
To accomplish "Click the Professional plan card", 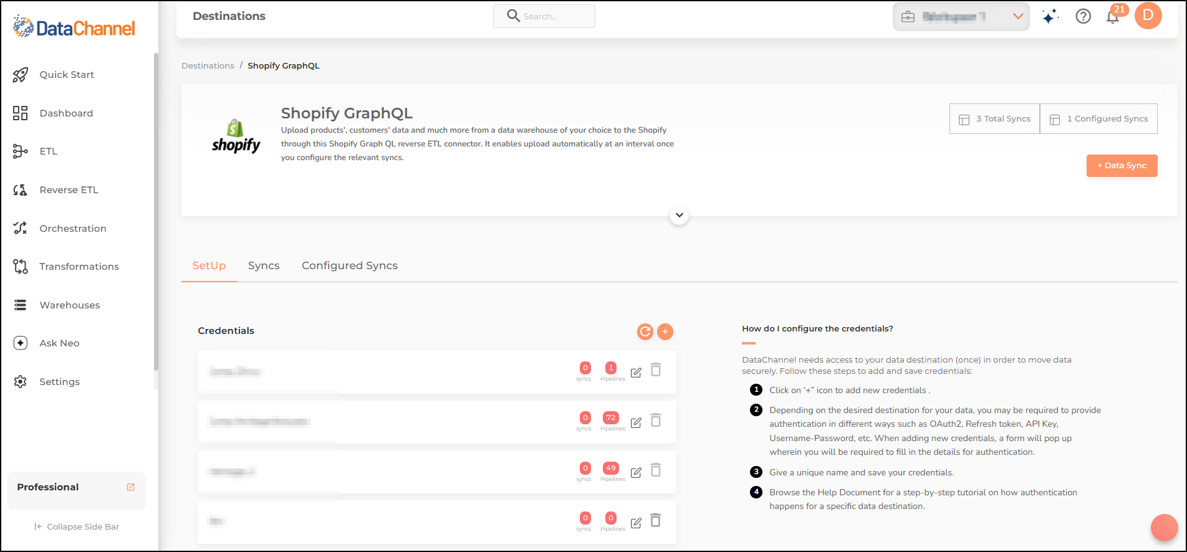I will [x=76, y=491].
